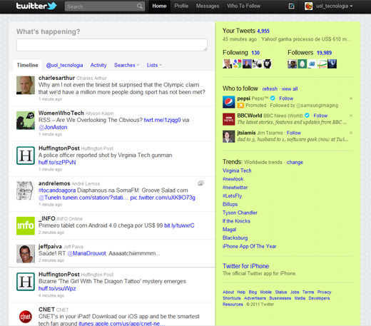This screenshot has height=326, width=371.
Task: Click the CNET red logo avatar
Action: point(26,317)
